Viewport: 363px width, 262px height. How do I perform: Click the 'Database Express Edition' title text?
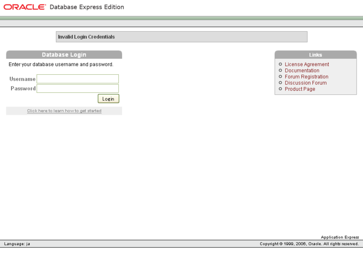coord(87,7)
